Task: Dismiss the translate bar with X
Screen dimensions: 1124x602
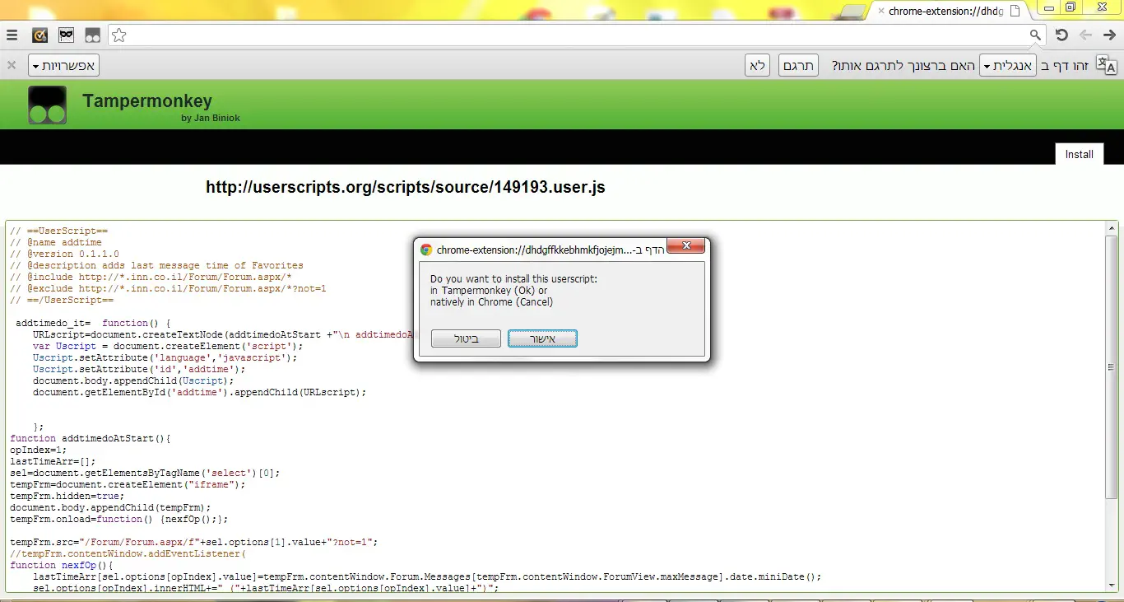Action: [12, 66]
